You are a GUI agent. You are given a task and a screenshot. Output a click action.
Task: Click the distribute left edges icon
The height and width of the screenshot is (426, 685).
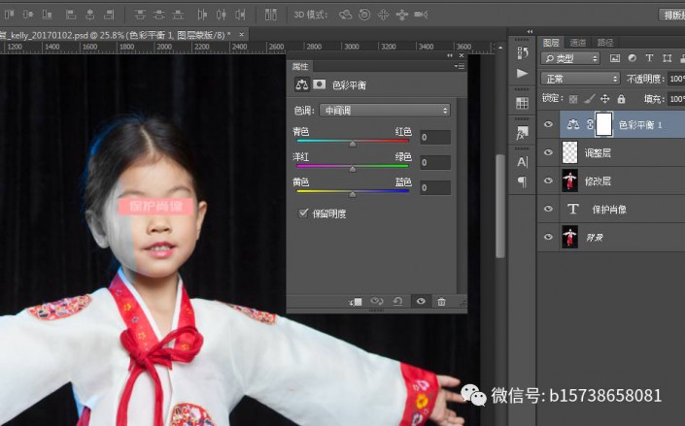pyautogui.click(x=201, y=15)
